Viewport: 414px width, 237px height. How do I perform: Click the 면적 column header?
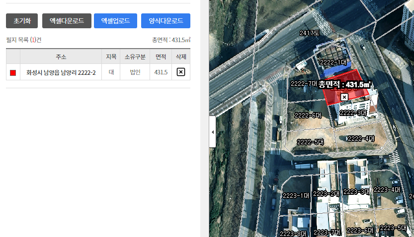[161, 57]
